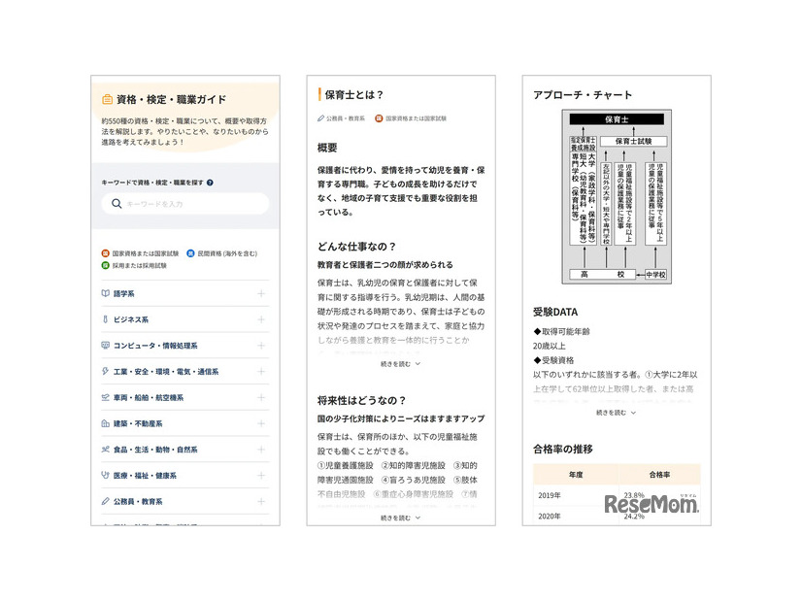Screen dimensions: 802x602
Task: Click the 建築・不動産系 building icon
Action: pyautogui.click(x=106, y=424)
